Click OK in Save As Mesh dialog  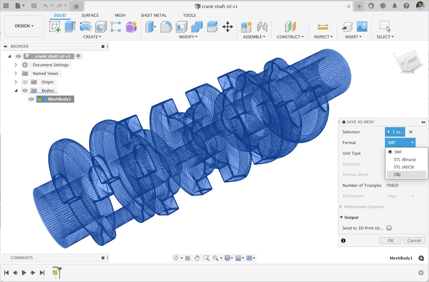pos(391,240)
